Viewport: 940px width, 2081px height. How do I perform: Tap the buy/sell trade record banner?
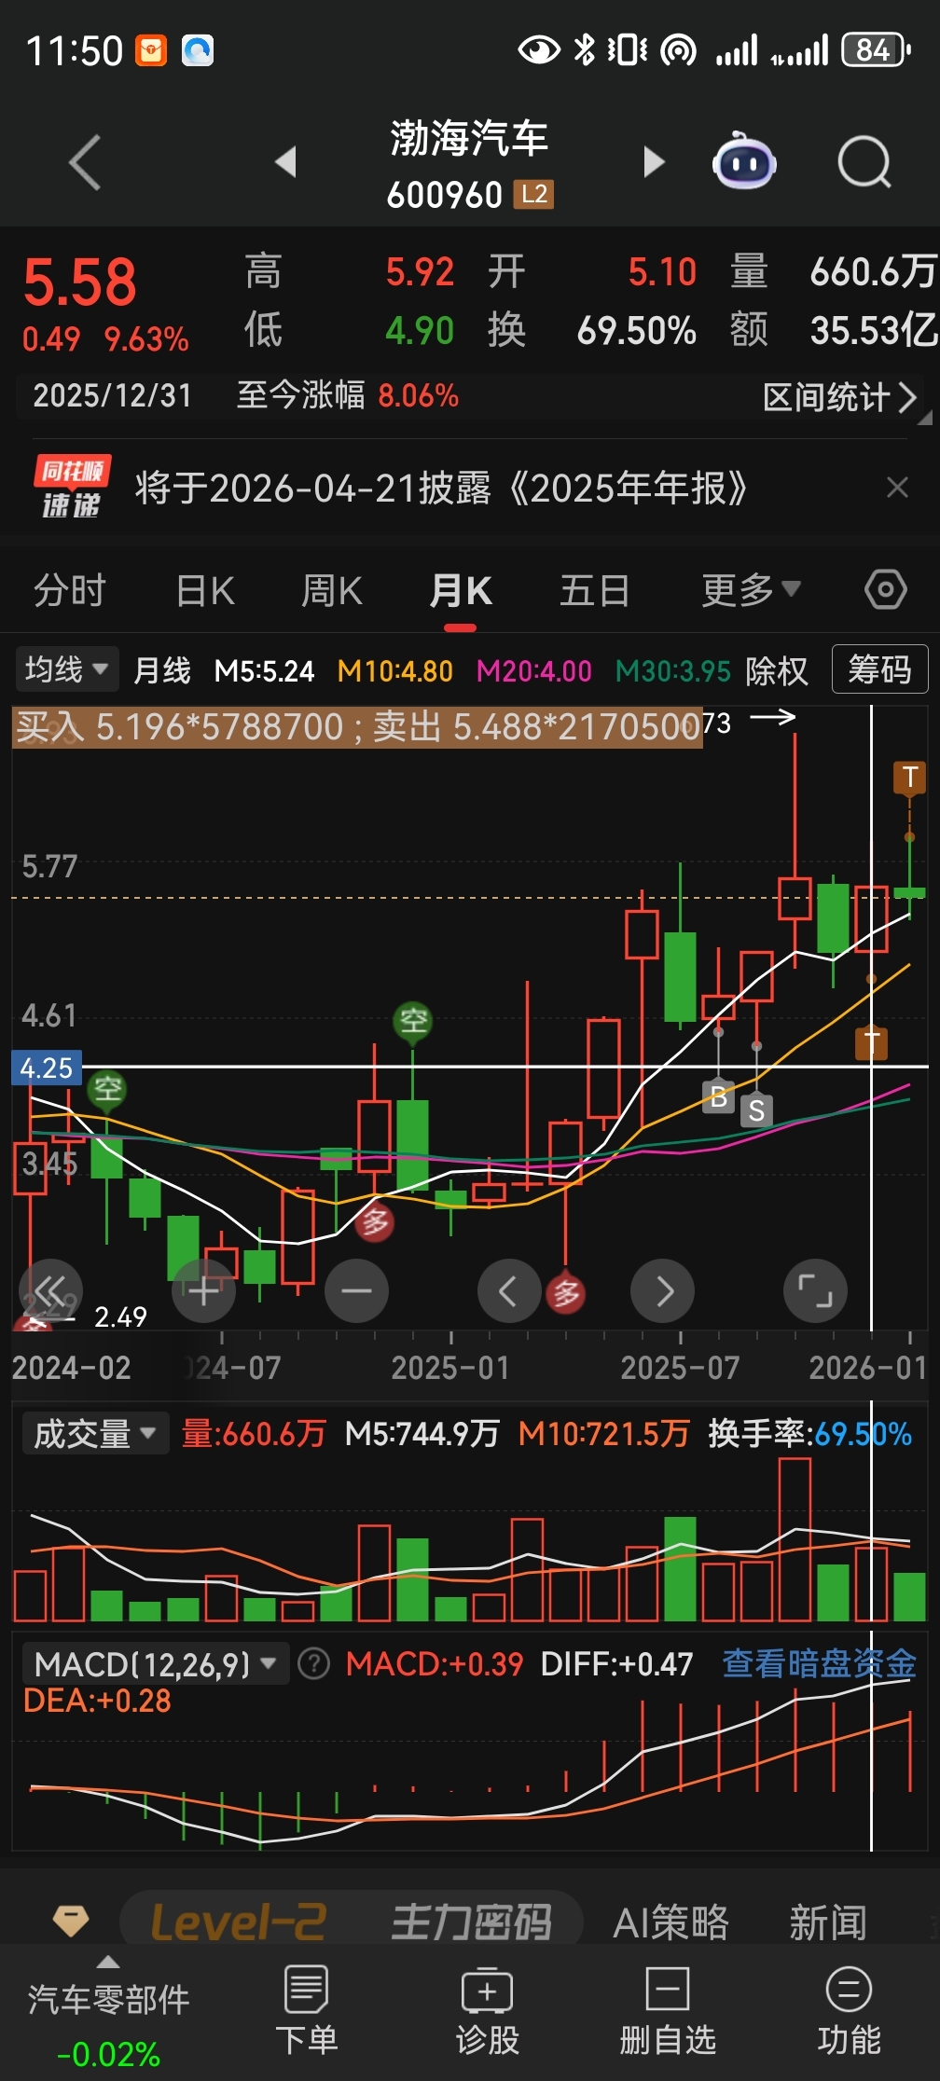pos(357,726)
